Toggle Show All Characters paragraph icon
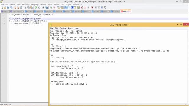The height and width of the screenshot is (106, 189). [x=69, y=7]
